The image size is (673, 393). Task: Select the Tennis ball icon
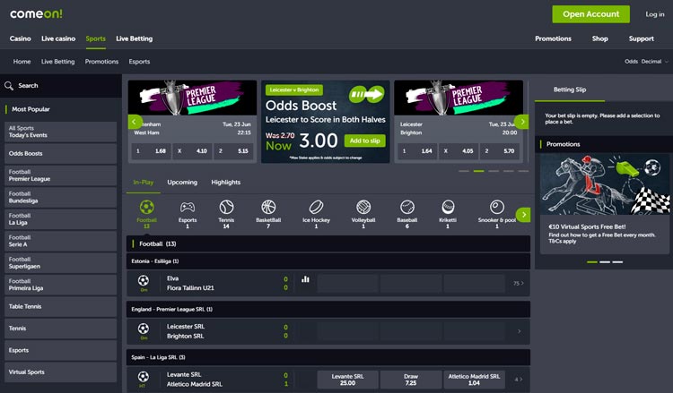pyautogui.click(x=226, y=207)
